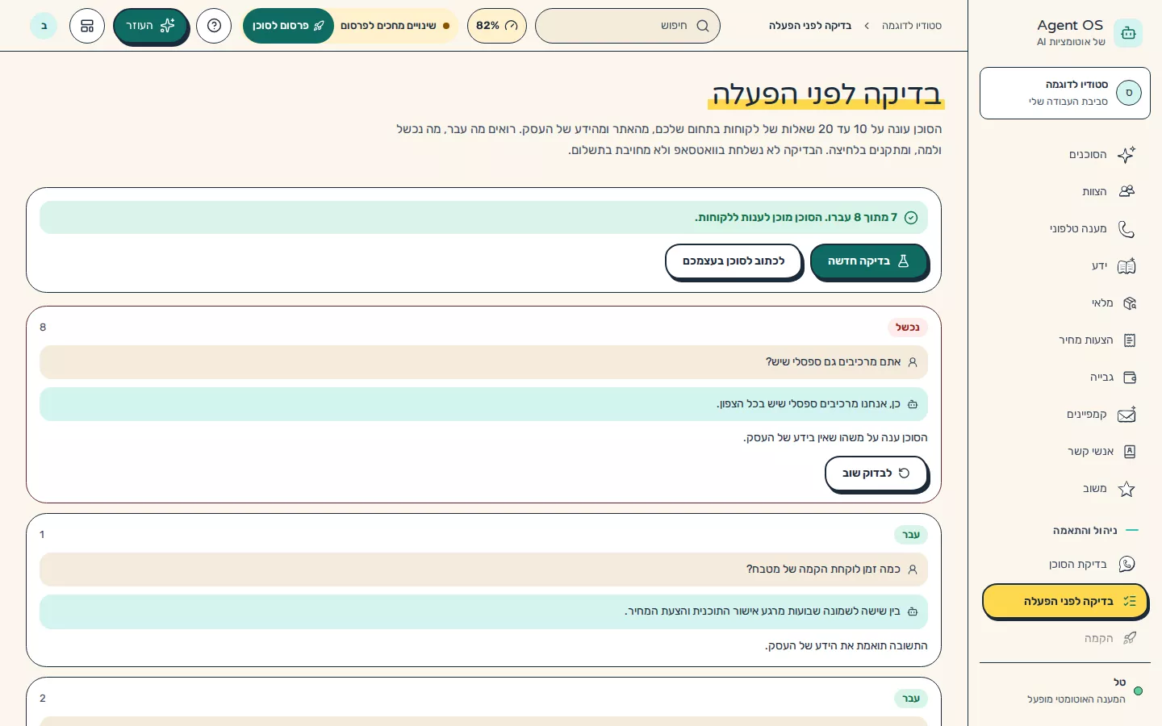Viewport: 1162px width, 726px height.
Task: Open the העוזר assistant button
Action: (150, 26)
